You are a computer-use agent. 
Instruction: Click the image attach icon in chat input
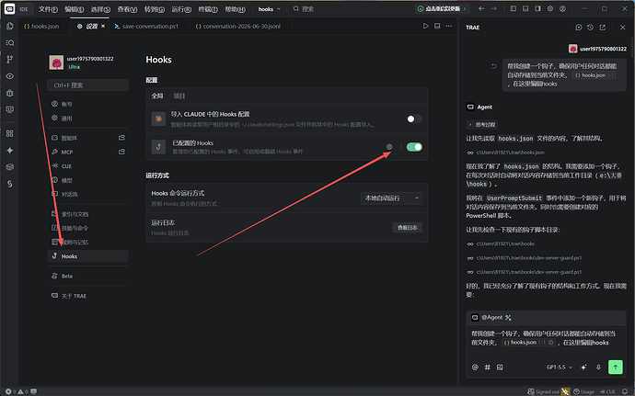click(500, 368)
